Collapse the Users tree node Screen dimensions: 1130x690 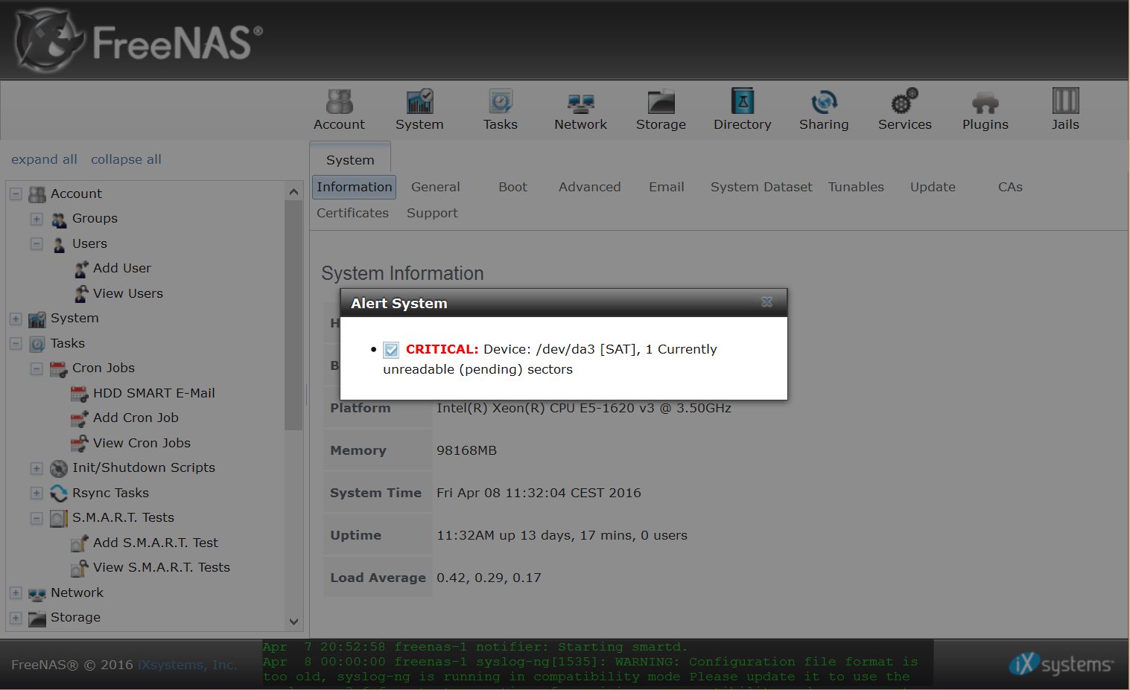click(36, 244)
